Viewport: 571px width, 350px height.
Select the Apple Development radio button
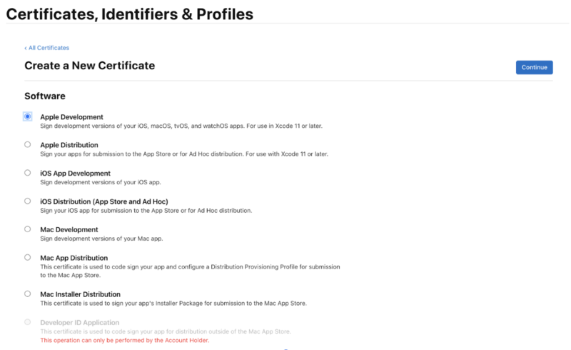[28, 116]
